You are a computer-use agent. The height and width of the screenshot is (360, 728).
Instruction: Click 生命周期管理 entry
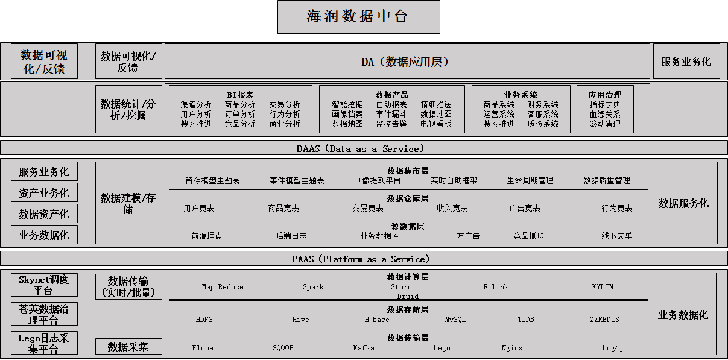(530, 180)
